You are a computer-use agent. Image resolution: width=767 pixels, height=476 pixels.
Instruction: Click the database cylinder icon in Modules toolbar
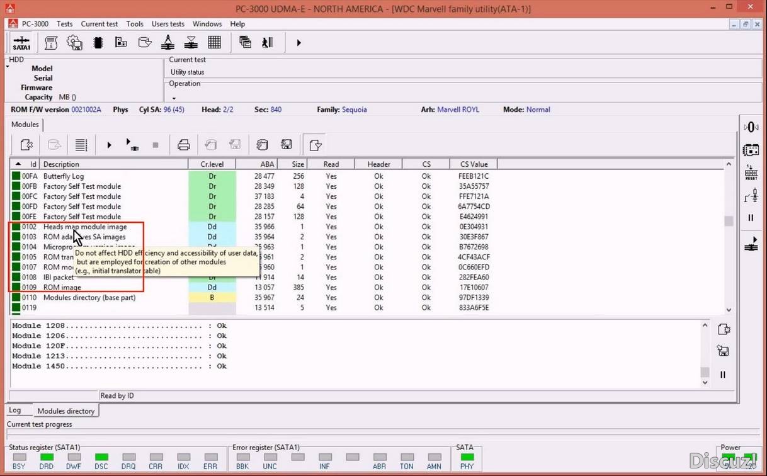tap(262, 145)
